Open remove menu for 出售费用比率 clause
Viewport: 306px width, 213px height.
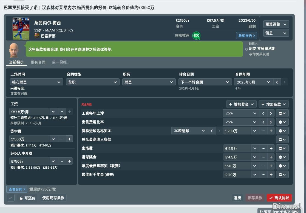point(282,122)
